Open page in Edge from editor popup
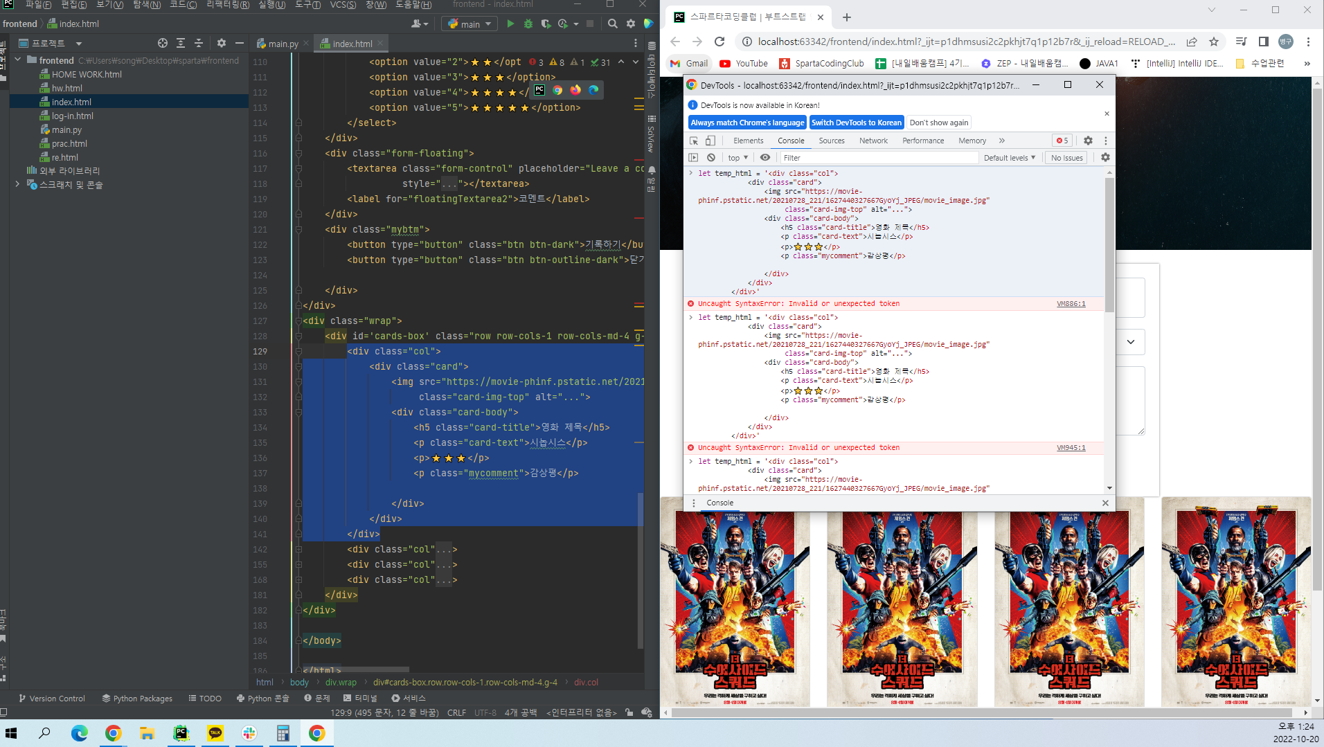The height and width of the screenshot is (747, 1324). click(x=593, y=90)
